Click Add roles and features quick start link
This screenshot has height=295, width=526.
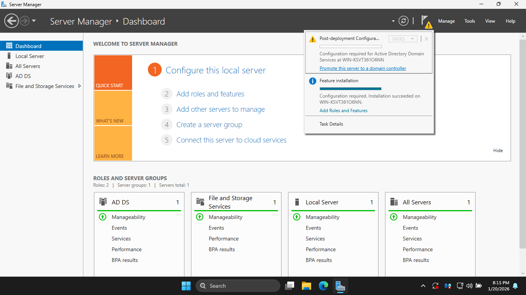[x=210, y=94]
